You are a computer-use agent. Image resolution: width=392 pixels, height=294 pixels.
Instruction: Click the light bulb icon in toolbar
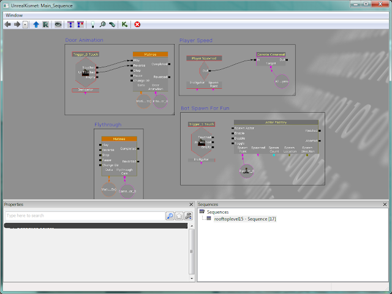click(x=92, y=24)
